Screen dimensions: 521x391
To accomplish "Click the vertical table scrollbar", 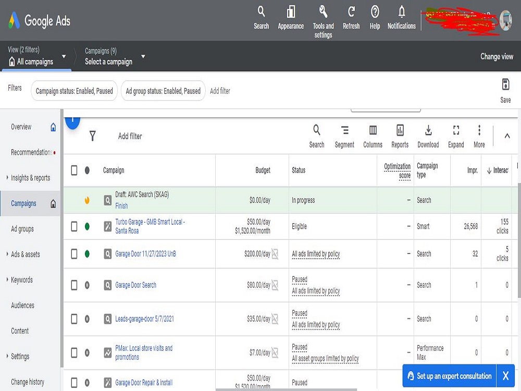I will (519, 240).
